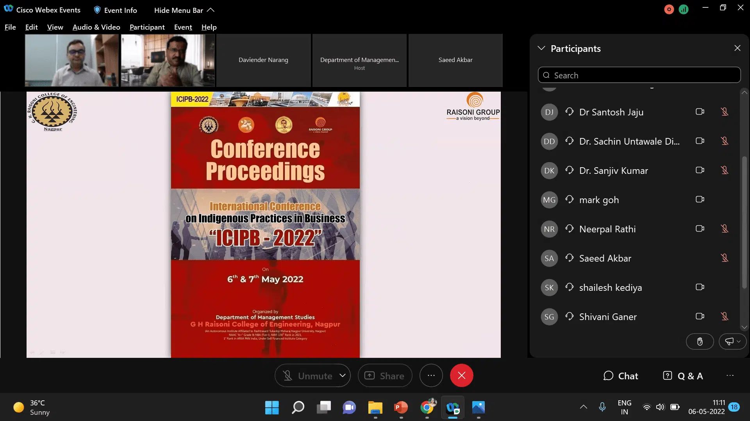This screenshot has height=421, width=750.
Task: Open the Participant menu
Action: click(x=147, y=27)
